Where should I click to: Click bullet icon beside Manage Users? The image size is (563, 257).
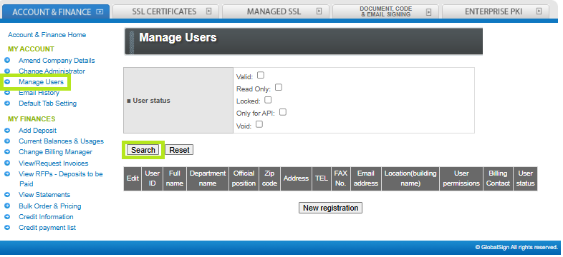[x=7, y=81]
